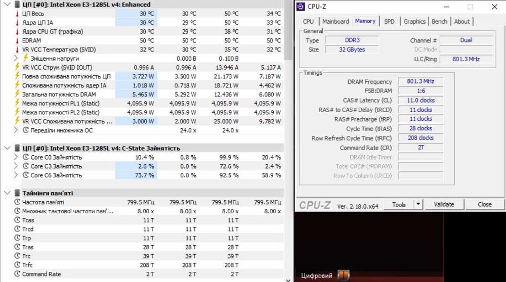Click clock icon beside 'Tcas'
The height and width of the screenshot is (282, 506).
17,220
